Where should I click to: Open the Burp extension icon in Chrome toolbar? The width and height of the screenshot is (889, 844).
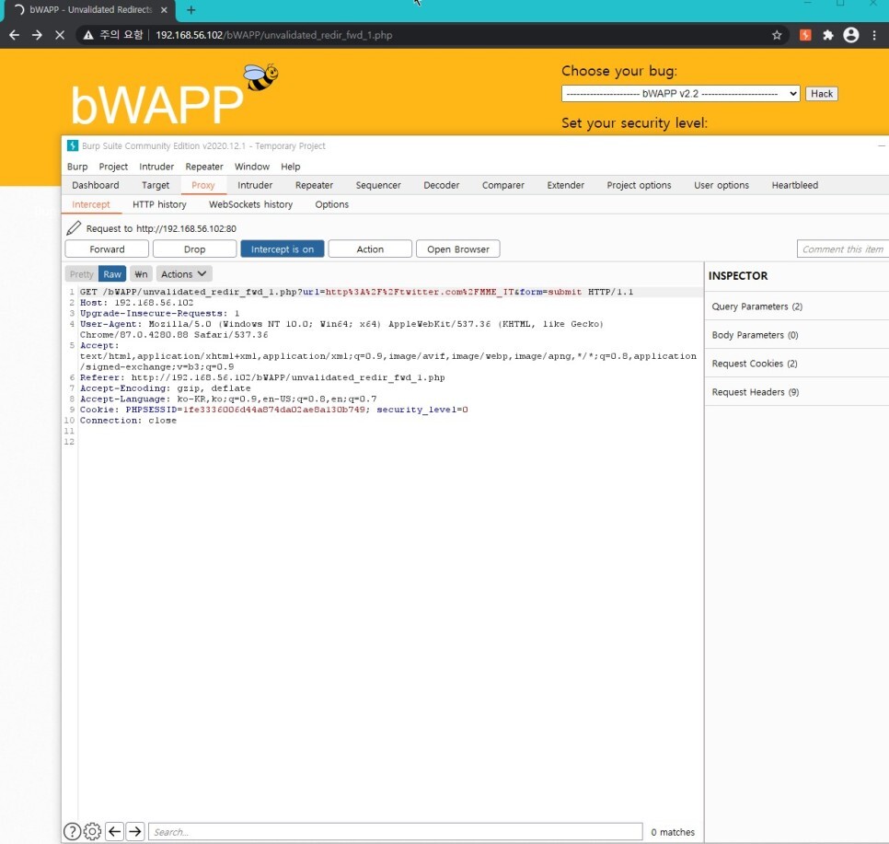tap(805, 35)
